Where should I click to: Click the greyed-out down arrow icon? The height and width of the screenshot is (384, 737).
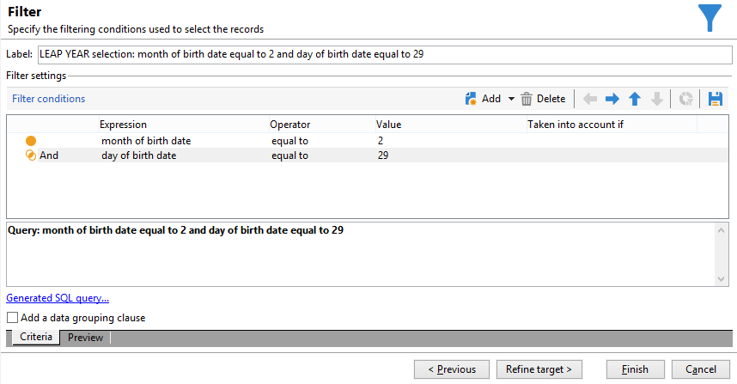click(x=657, y=99)
